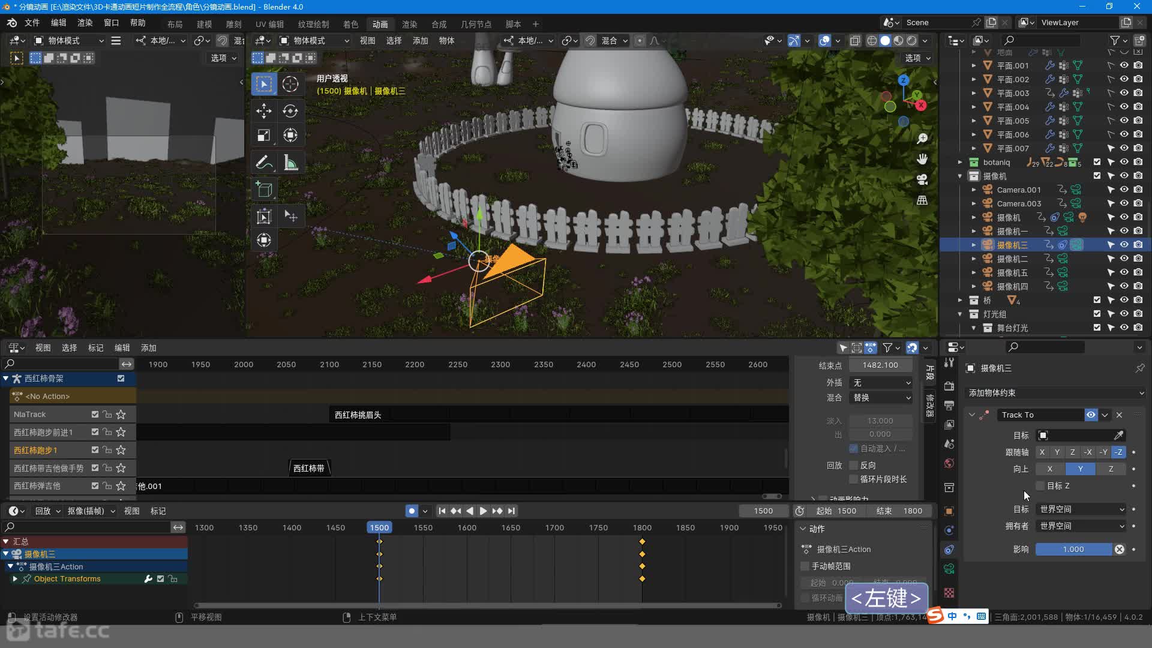Set follow axis to X button
Image resolution: width=1152 pixels, height=648 pixels.
(1042, 452)
